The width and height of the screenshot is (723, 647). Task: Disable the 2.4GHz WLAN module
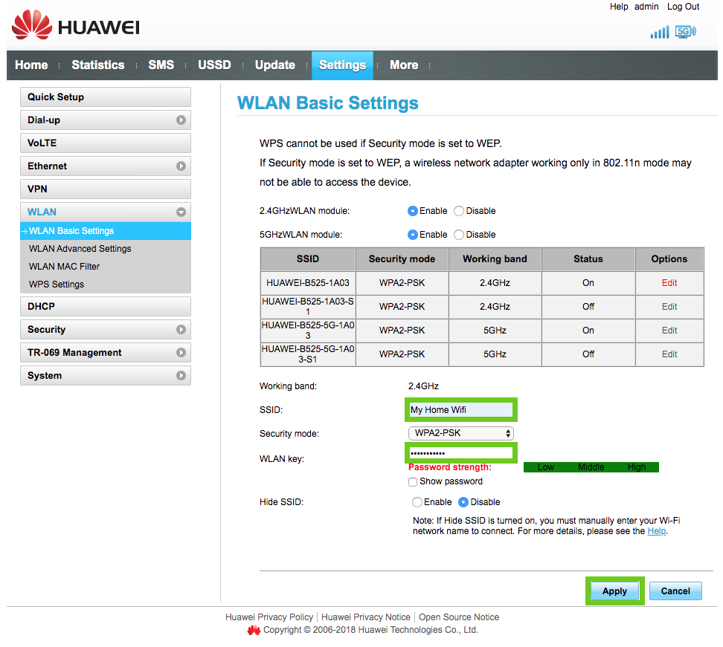459,211
